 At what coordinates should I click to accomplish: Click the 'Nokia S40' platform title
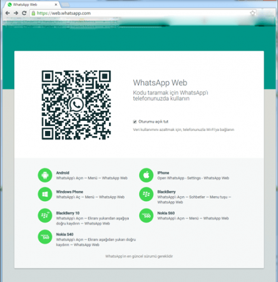click(x=64, y=234)
